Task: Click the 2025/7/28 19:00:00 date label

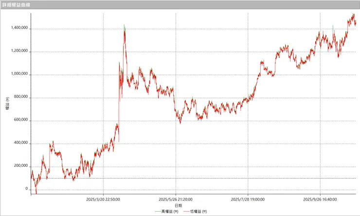Action: point(248,199)
